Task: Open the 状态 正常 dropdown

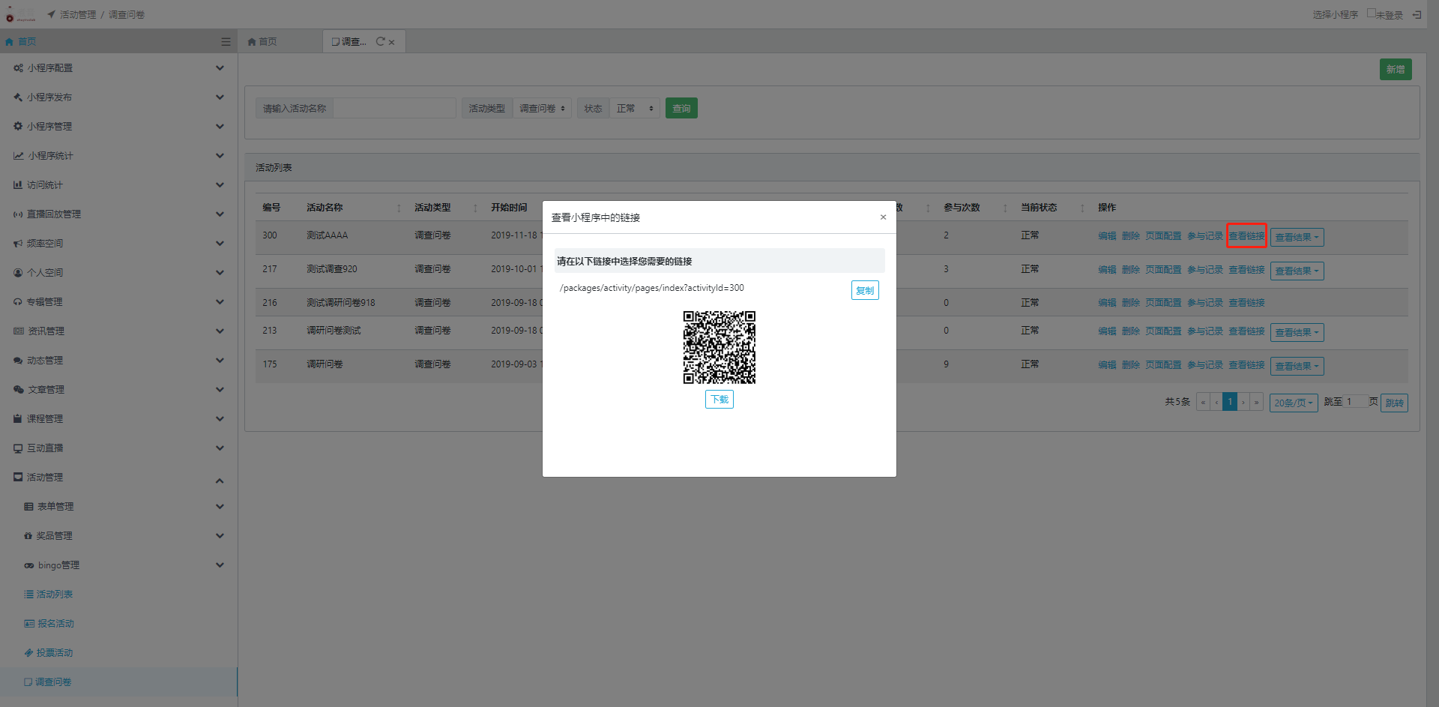Action: pos(634,109)
